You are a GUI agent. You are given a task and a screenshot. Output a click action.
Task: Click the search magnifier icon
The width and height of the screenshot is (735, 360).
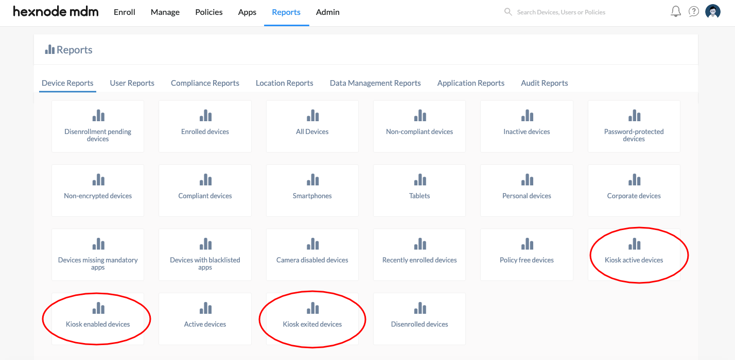508,12
